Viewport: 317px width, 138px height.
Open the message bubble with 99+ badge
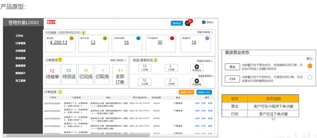(188, 23)
